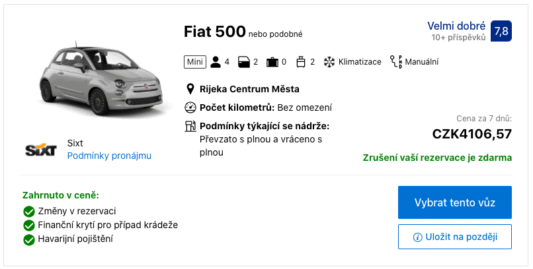Screen dimensions: 533x269
Task: Click the Klimatizace snowflake icon
Action: coord(329,62)
